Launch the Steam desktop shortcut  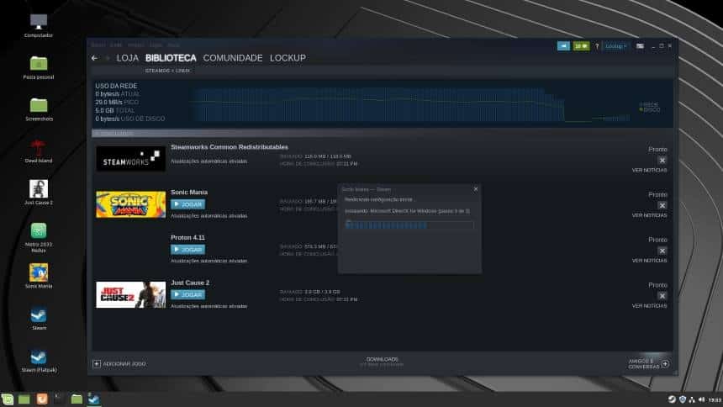(x=39, y=319)
